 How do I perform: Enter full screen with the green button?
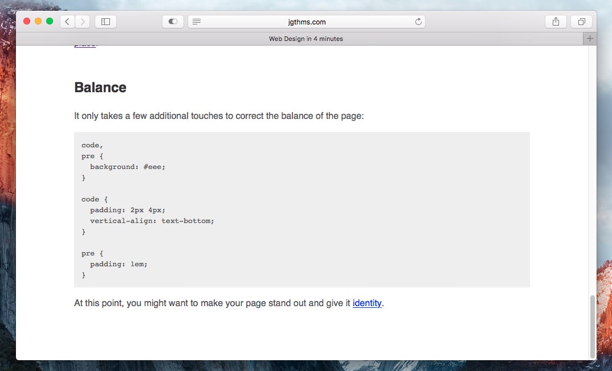tap(50, 21)
